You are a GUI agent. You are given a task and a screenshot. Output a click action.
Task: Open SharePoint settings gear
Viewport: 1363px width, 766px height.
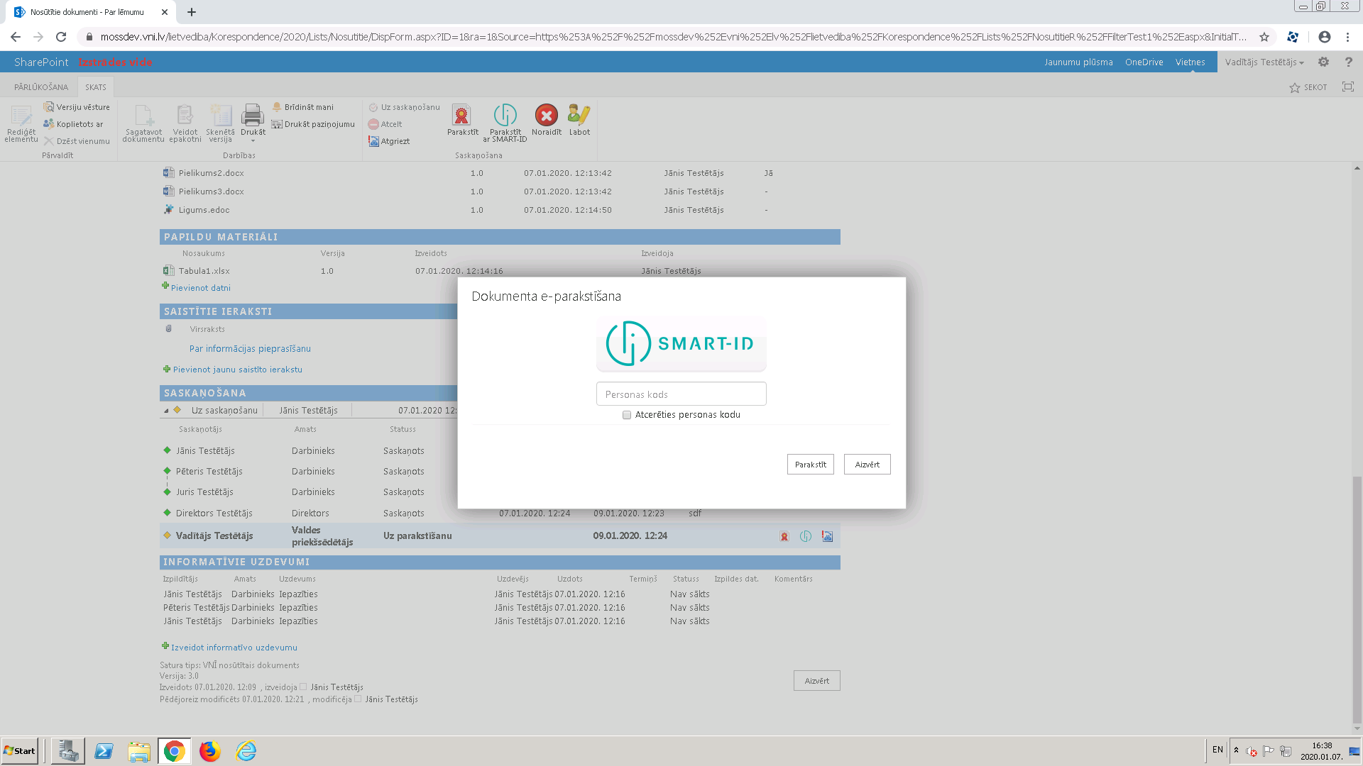[x=1323, y=62]
